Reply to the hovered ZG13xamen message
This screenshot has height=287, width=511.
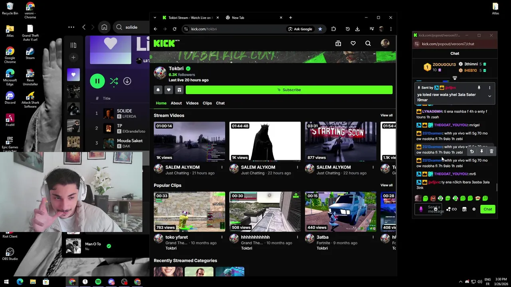472,151
